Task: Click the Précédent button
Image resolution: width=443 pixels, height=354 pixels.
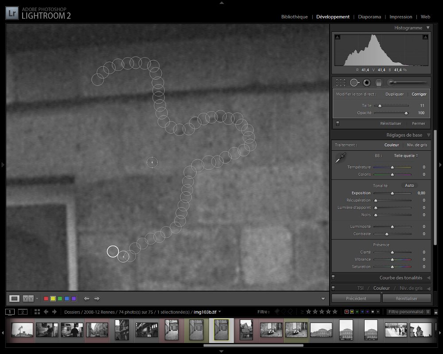Action: tap(356, 298)
